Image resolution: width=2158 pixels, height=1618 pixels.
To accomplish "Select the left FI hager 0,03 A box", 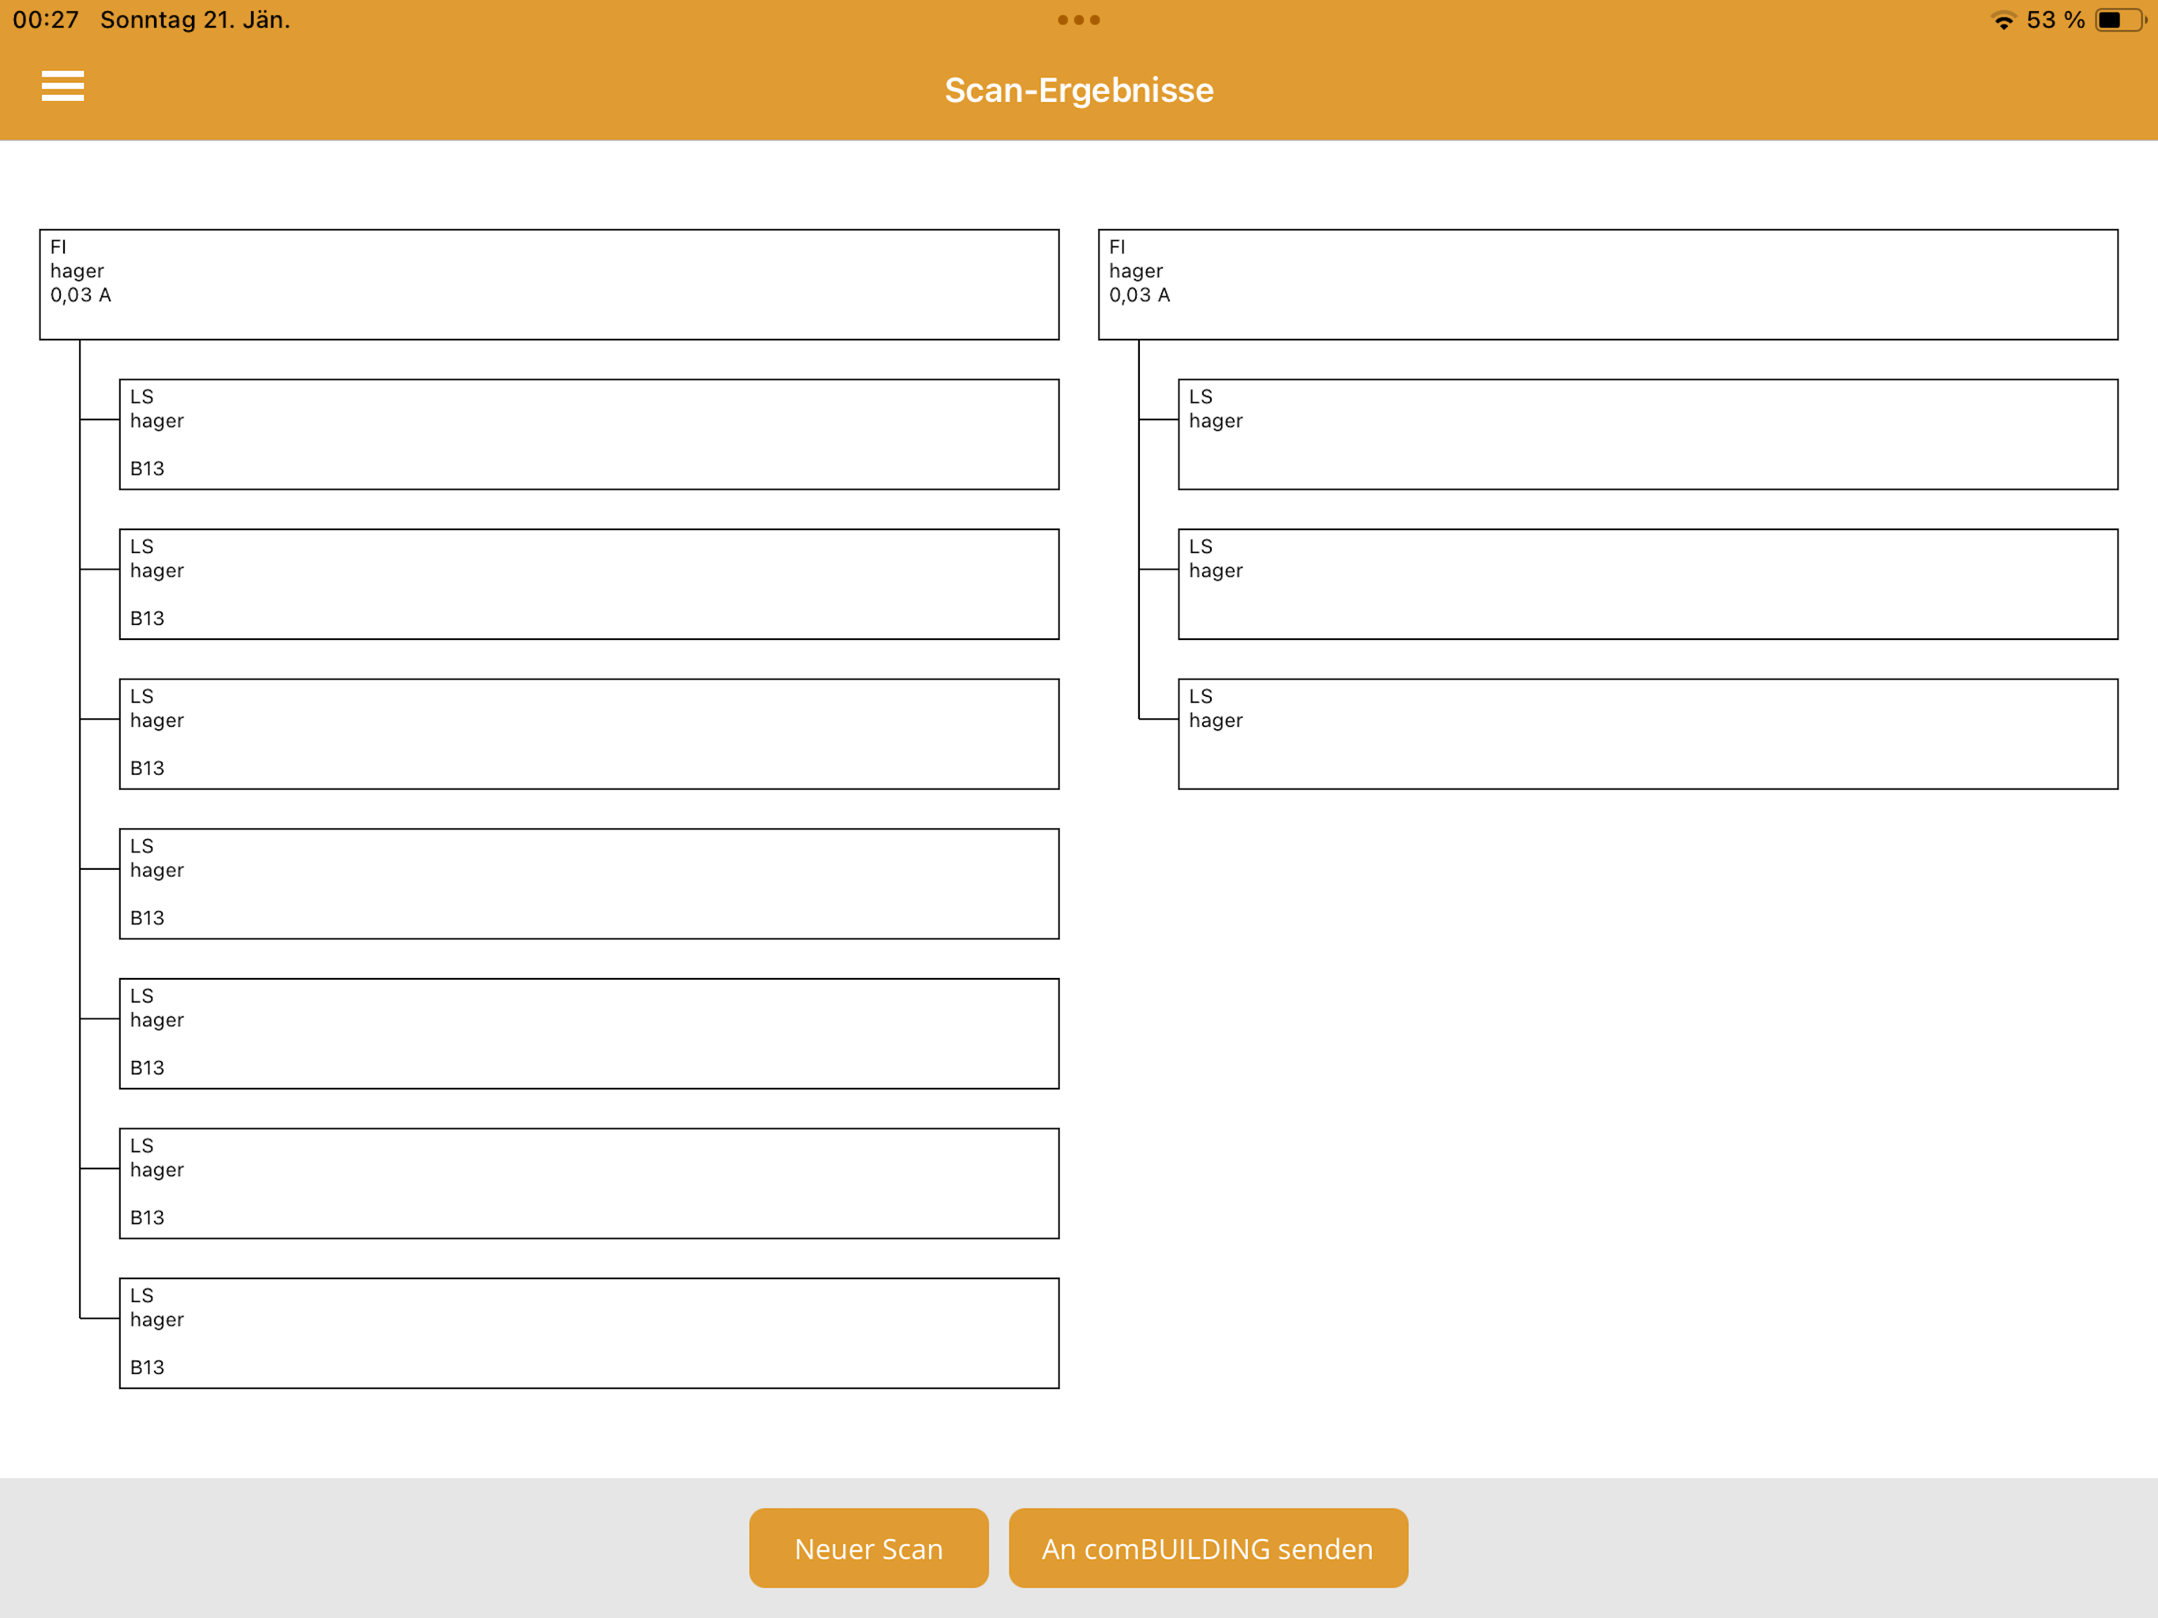I will click(549, 285).
